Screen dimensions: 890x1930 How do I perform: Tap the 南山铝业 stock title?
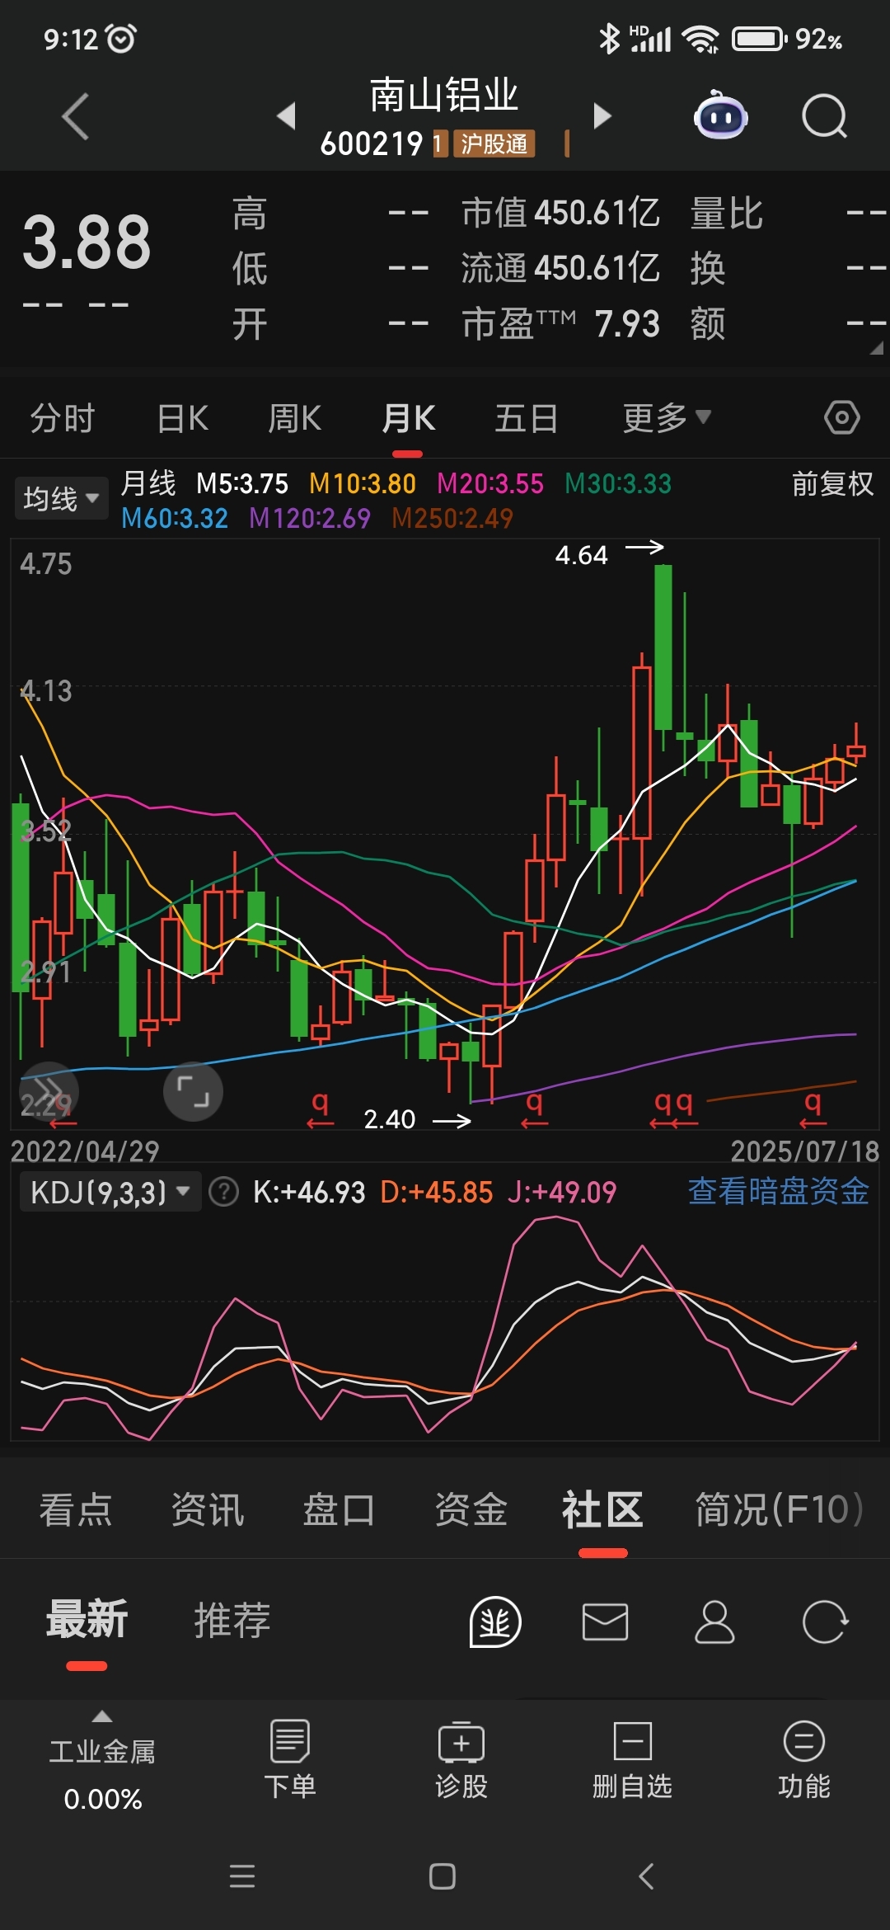444,96
